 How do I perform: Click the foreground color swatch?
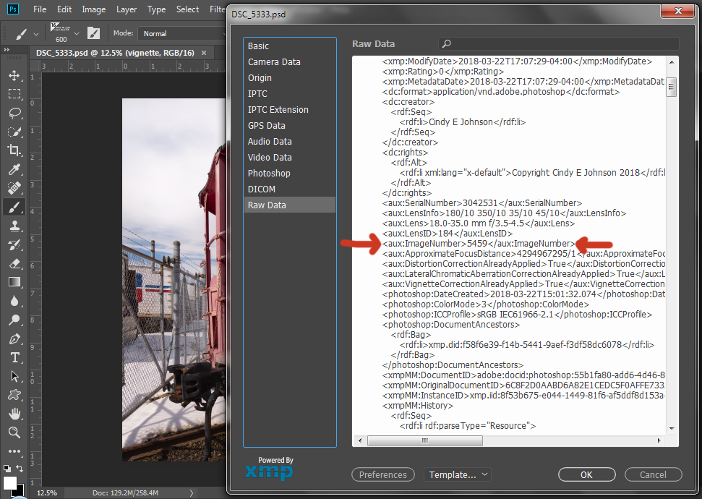click(x=10, y=482)
